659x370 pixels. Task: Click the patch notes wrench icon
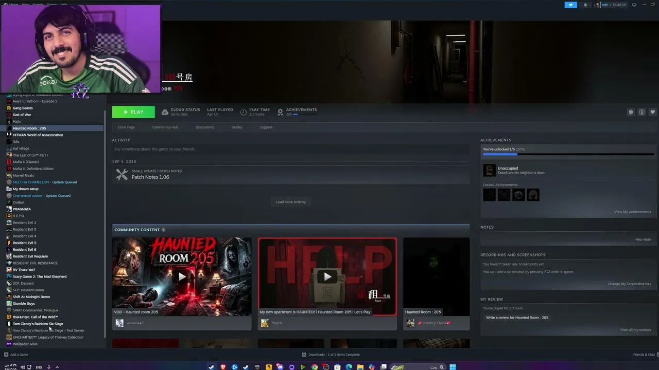tap(122, 175)
